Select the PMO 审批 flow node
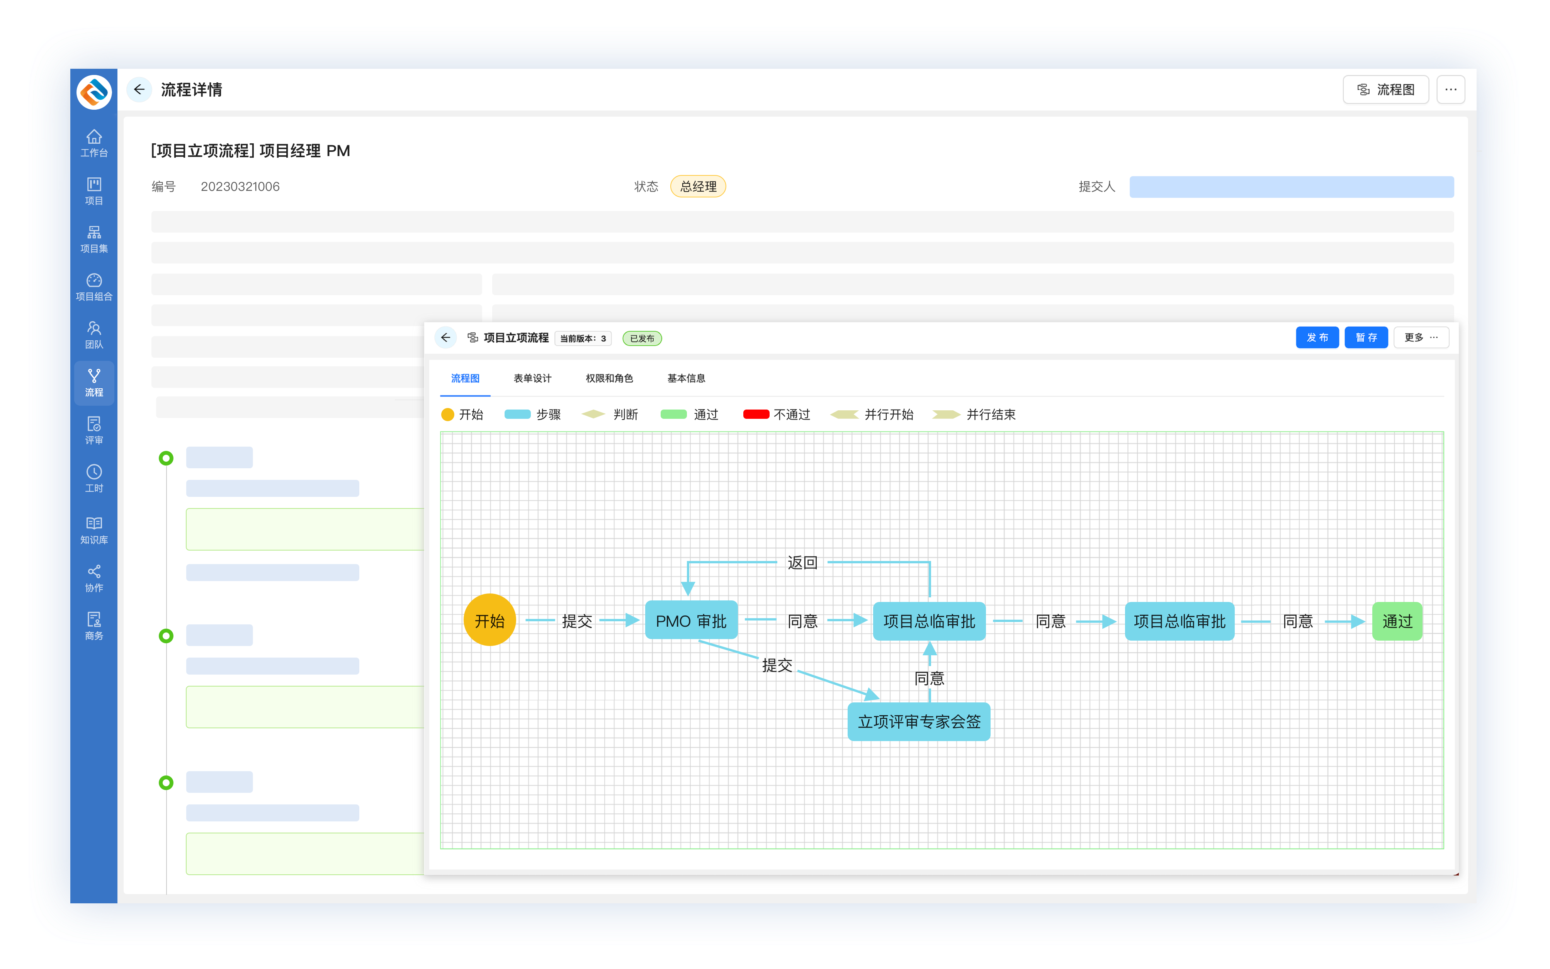 tap(691, 620)
